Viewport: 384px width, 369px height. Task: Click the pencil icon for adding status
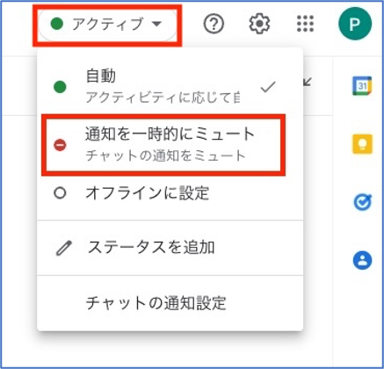click(64, 249)
